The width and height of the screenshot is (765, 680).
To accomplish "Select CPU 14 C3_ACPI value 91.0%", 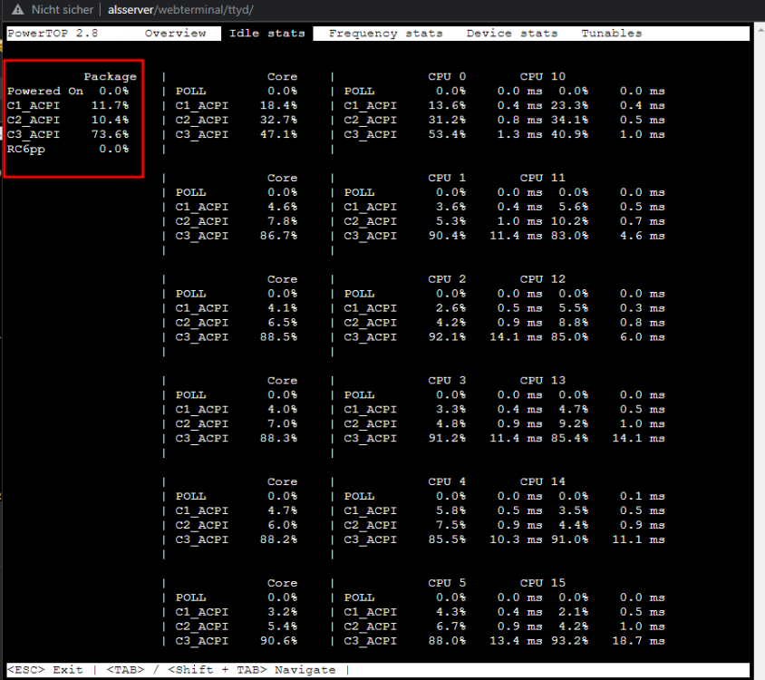I will tap(569, 539).
